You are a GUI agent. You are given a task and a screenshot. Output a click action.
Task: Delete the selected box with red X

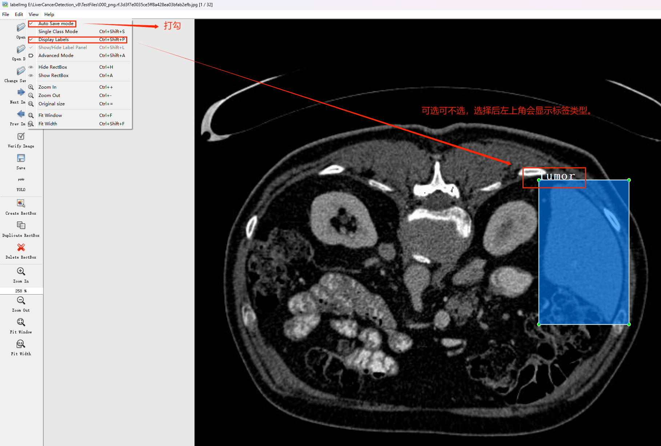coord(21,248)
